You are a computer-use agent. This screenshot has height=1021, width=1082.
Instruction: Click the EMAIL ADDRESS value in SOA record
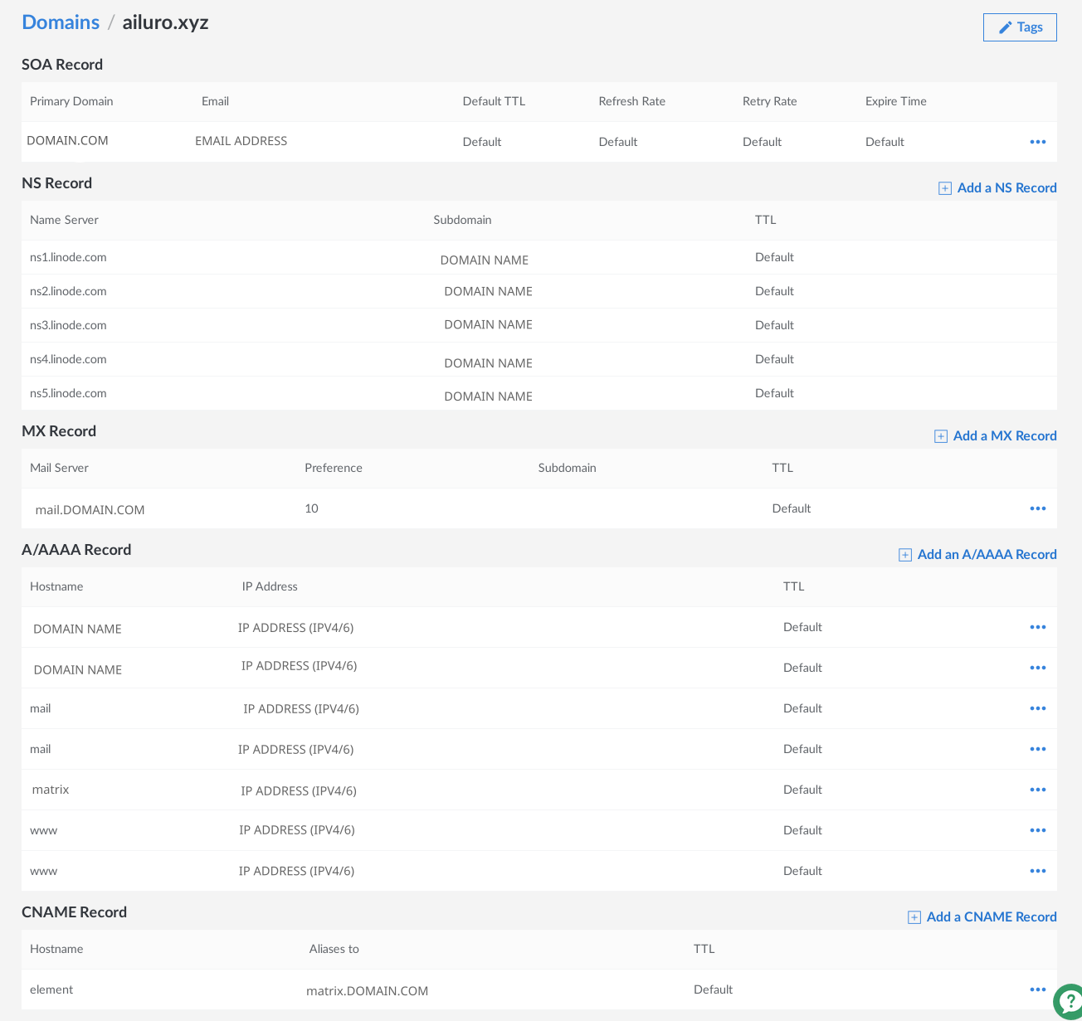[x=241, y=141]
